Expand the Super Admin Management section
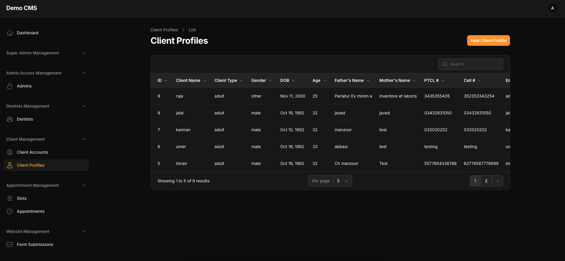 pyautogui.click(x=83, y=53)
